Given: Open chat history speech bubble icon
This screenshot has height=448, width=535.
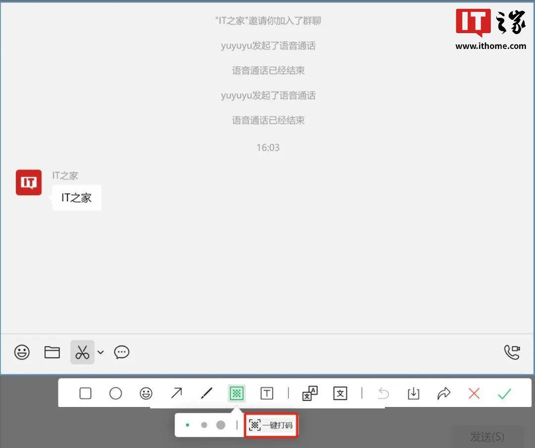Looking at the screenshot, I should click(x=121, y=352).
